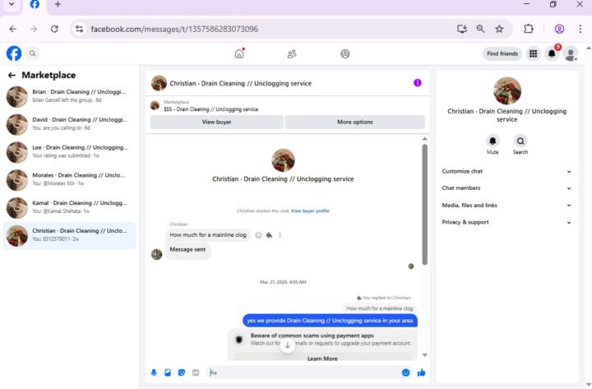Screen dimensions: 592x389
Task: Jump to latest message down arrow
Action: (x=287, y=345)
